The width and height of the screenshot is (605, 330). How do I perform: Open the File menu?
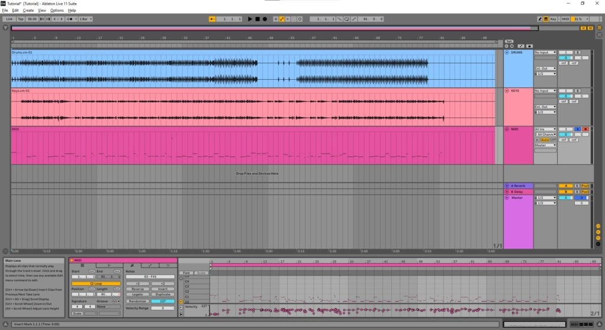tap(5, 11)
